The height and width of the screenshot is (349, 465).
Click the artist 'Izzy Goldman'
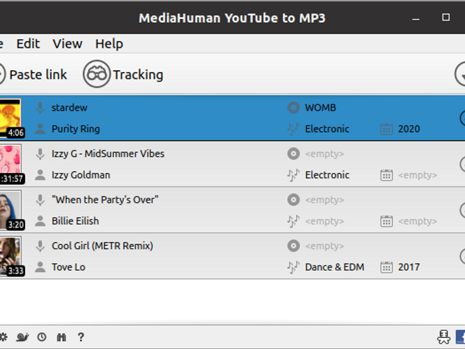pos(81,175)
